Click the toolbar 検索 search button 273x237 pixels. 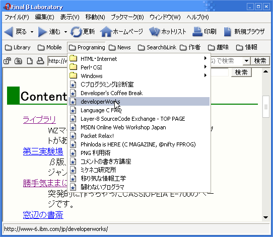tap(260, 61)
